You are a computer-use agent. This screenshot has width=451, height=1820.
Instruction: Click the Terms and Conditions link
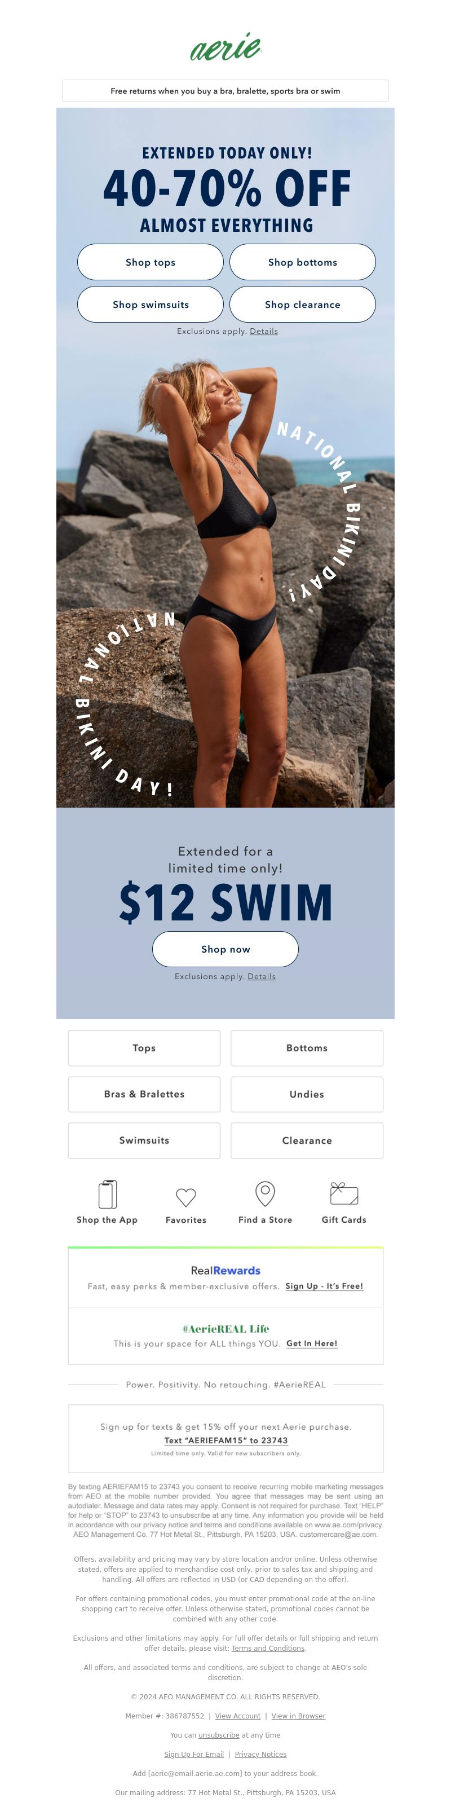point(268,1647)
